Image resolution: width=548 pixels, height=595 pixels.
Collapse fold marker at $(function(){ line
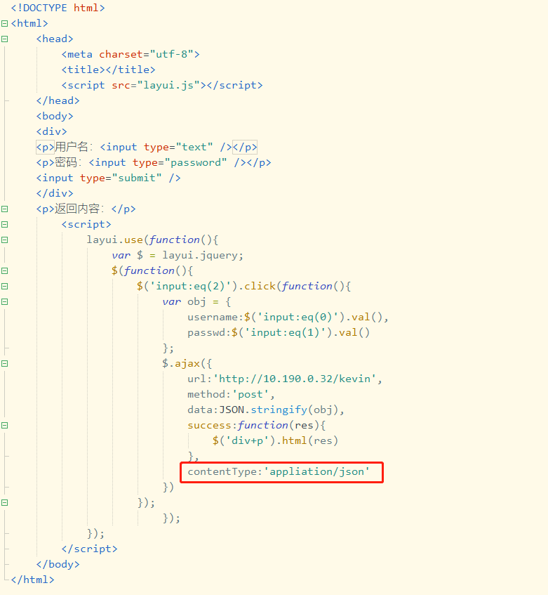pyautogui.click(x=4, y=271)
